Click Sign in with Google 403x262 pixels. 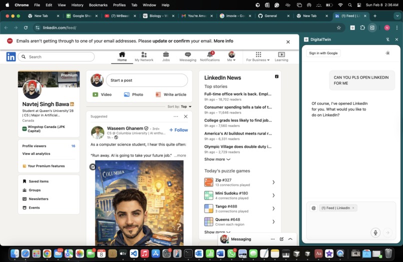point(323,53)
